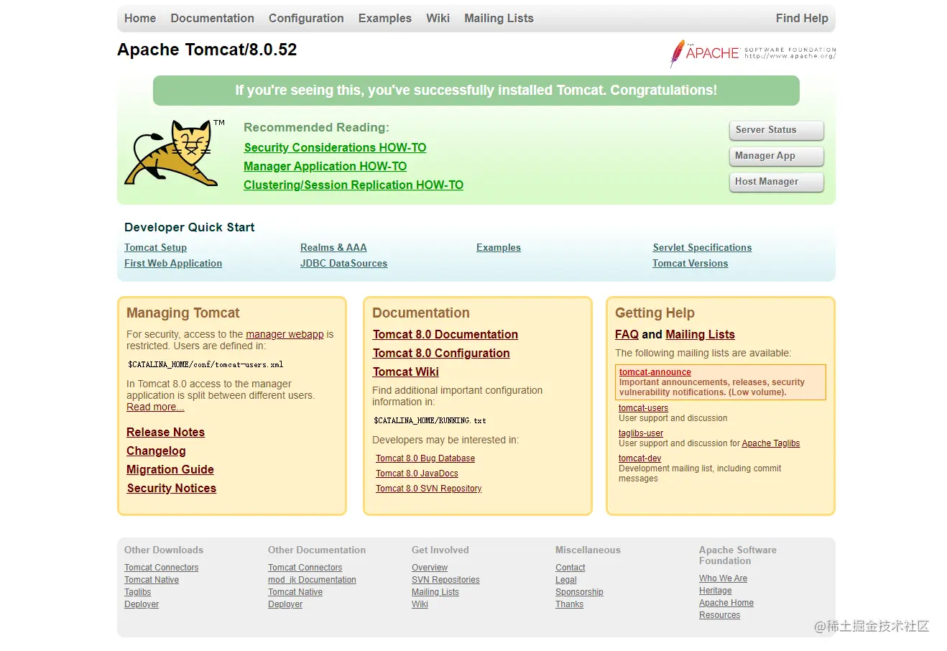Click the Read more... link
947x651 pixels.
point(155,407)
